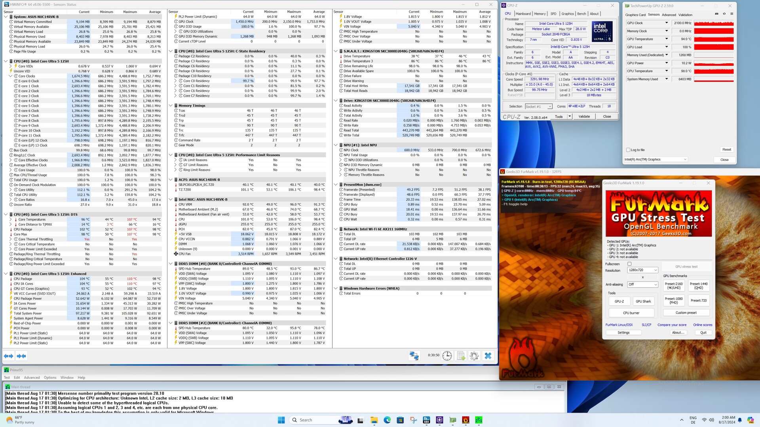The width and height of the screenshot is (760, 427).
Task: Take a GPU-Z screenshot with the camera icon
Action: pyautogui.click(x=716, y=14)
